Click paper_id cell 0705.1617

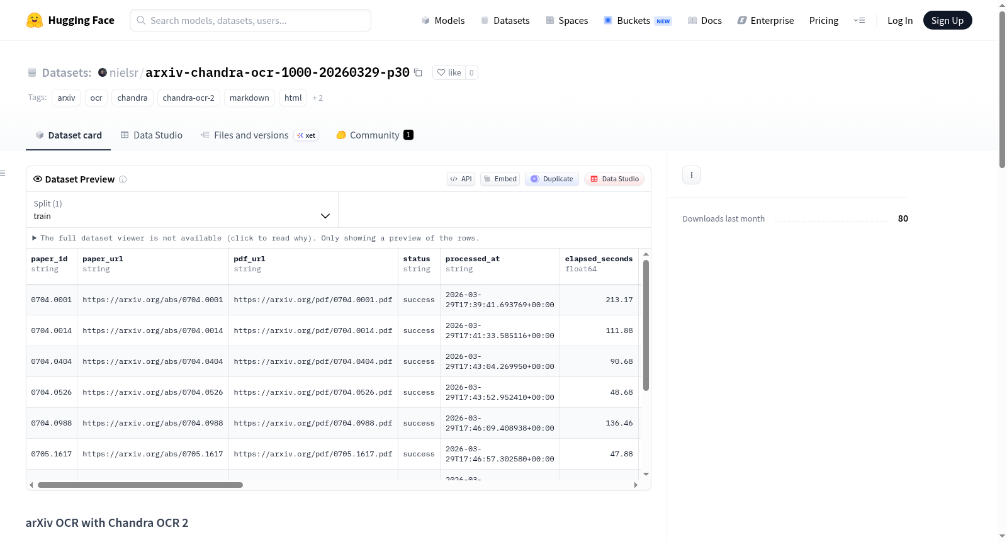[x=52, y=454]
